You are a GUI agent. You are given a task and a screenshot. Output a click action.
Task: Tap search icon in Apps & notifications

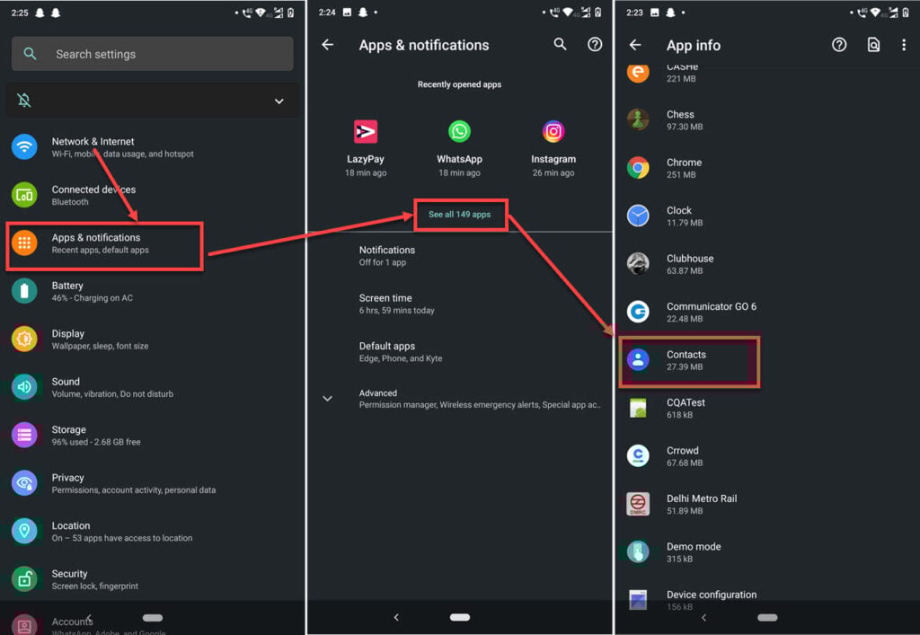pos(561,44)
